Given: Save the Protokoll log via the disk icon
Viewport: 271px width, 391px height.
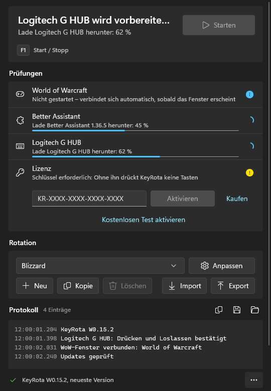Looking at the screenshot, I should click(237, 310).
